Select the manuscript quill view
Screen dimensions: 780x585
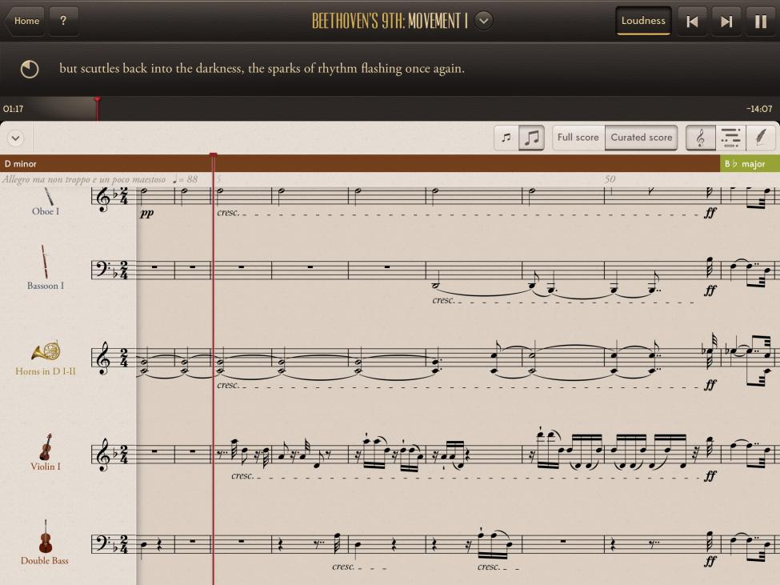[x=760, y=138]
